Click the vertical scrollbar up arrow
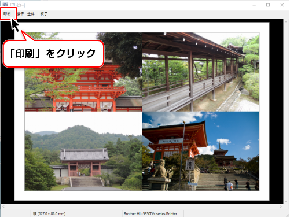Image resolution: width=290 pixels, height=218 pixels. (286, 22)
